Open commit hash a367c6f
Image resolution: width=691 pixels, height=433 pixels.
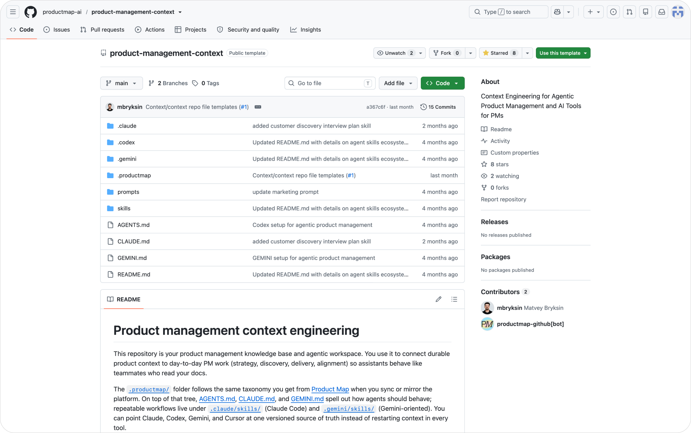[375, 107]
